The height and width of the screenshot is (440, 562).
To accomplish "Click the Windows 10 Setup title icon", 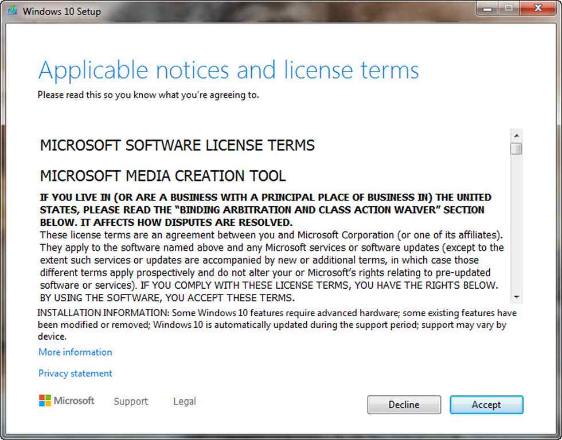I will (12, 11).
